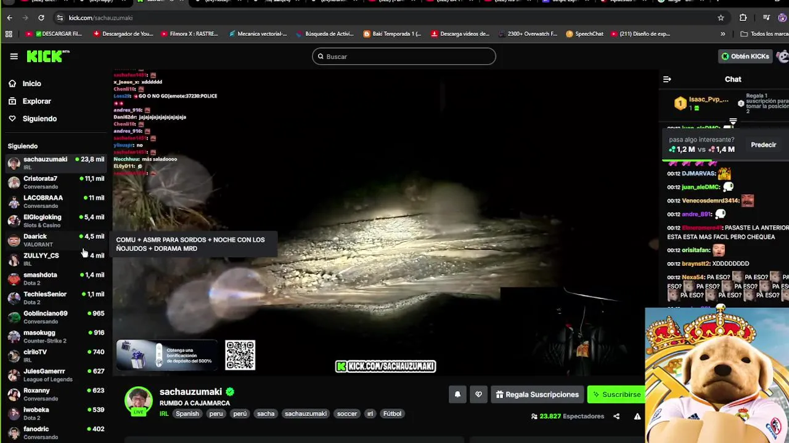
Task: Open JulesGamerrr channel in the following list
Action: pyautogui.click(x=56, y=375)
